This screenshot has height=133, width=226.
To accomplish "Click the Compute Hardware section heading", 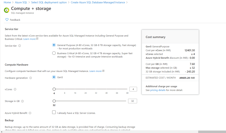I will click(x=17, y=65).
